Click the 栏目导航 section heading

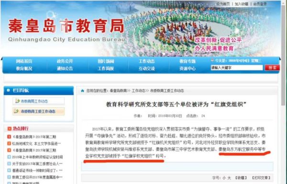click(21, 91)
